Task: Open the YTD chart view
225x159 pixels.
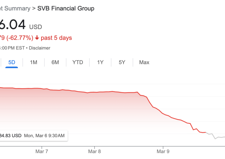Action: coord(78,62)
